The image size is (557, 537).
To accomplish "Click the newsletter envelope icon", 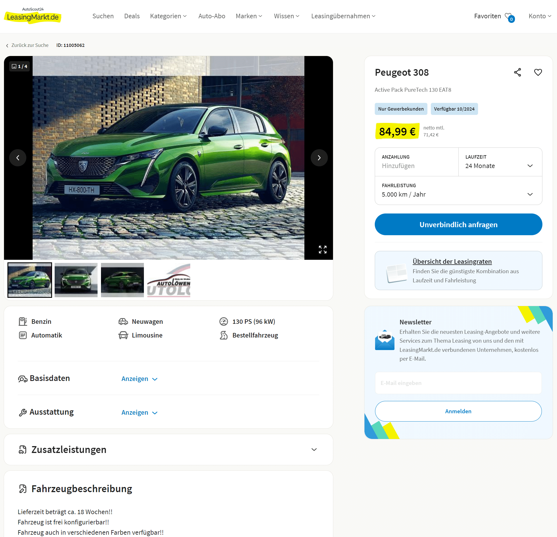I will pyautogui.click(x=384, y=340).
